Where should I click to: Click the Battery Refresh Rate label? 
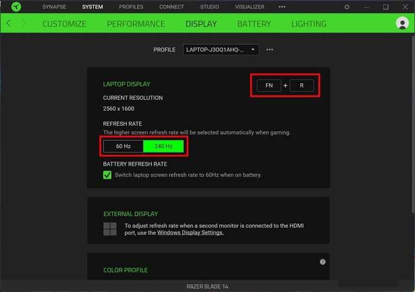(135, 164)
